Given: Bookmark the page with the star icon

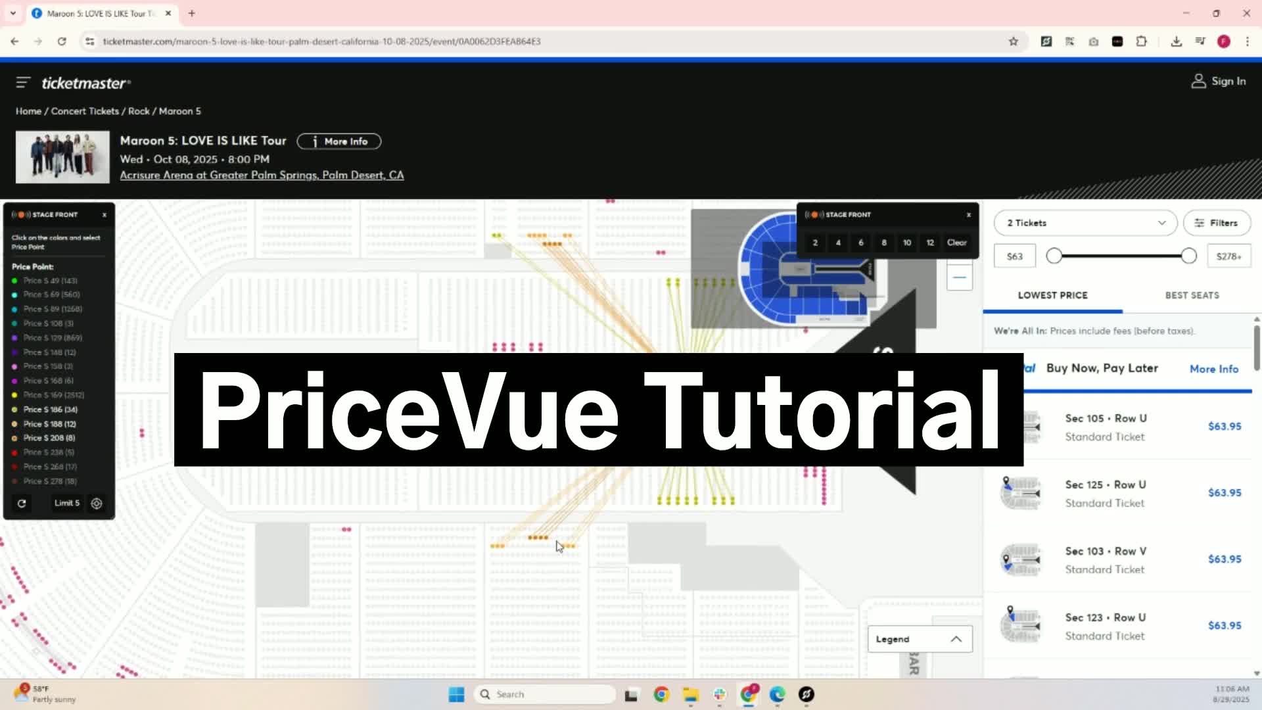Looking at the screenshot, I should pos(1013,41).
